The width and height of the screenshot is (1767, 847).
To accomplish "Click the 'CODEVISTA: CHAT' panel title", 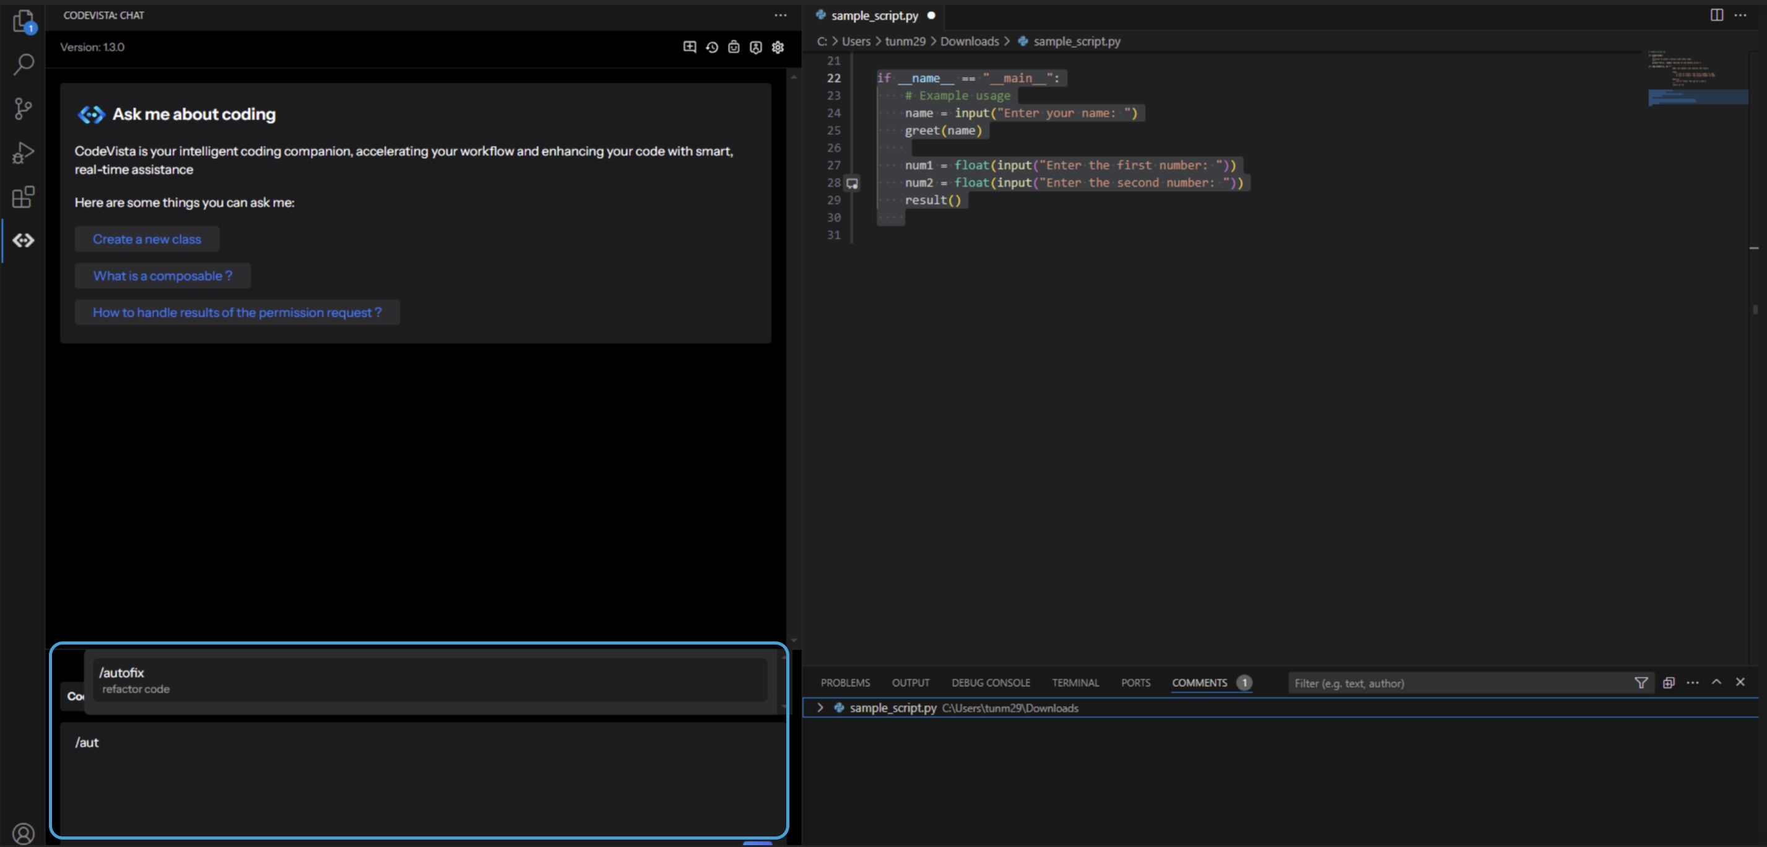I will 103,15.
